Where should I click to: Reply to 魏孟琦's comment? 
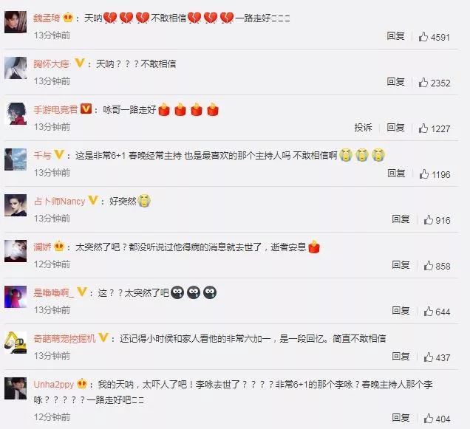coord(395,36)
